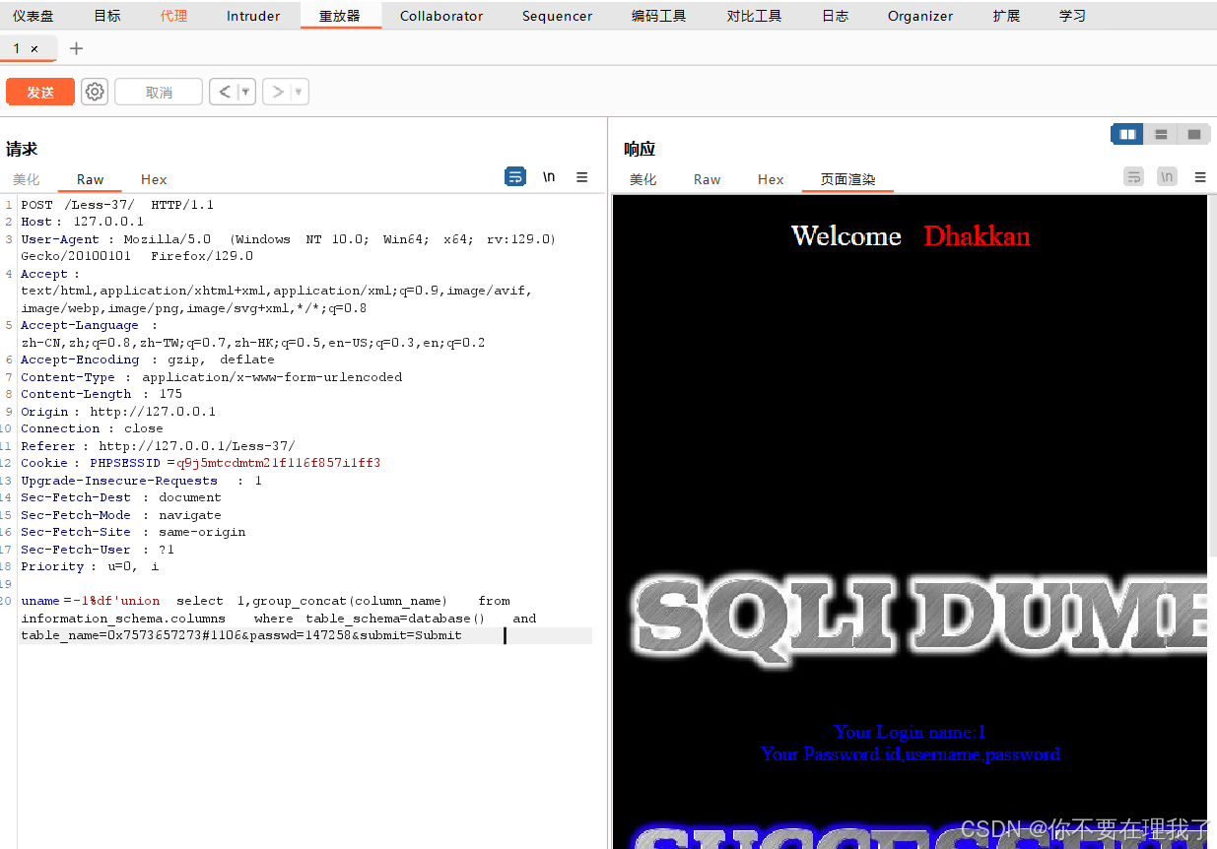Open response panel hamburger menu

pos(1200,176)
